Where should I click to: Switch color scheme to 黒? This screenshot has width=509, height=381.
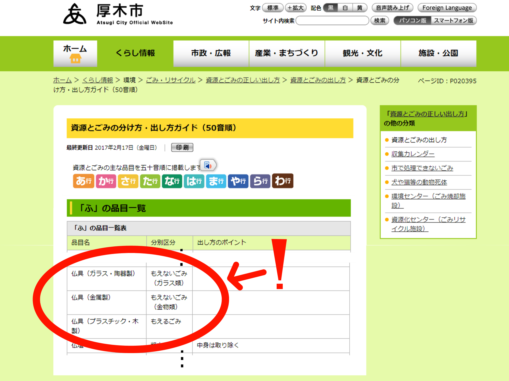[331, 8]
